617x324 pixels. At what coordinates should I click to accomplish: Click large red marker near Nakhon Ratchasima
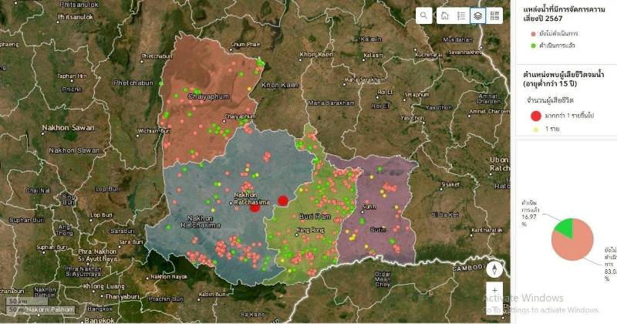point(255,207)
